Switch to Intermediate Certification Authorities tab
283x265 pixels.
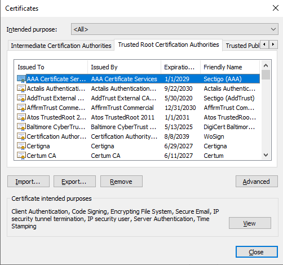pyautogui.click(x=61, y=46)
